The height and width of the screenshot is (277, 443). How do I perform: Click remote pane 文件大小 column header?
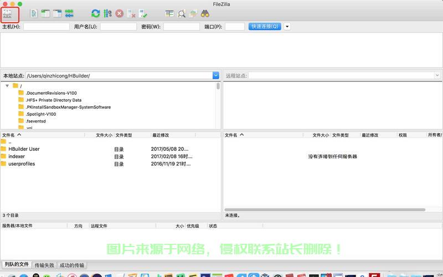(317, 135)
